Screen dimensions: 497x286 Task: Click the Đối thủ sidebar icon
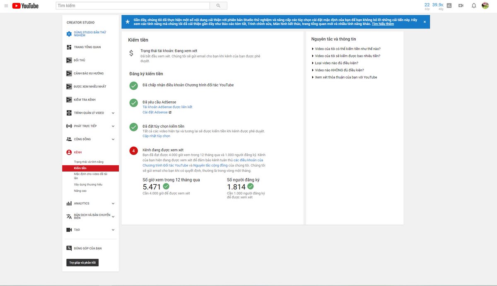coord(69,60)
